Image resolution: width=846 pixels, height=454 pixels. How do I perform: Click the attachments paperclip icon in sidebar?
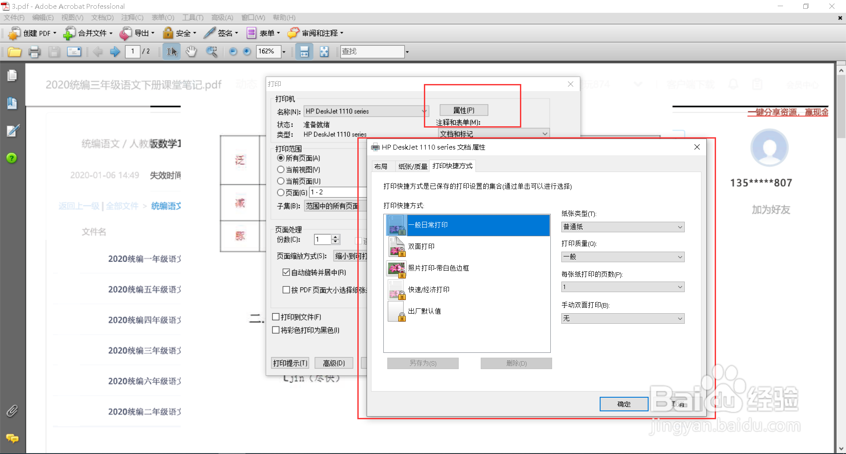coord(12,411)
